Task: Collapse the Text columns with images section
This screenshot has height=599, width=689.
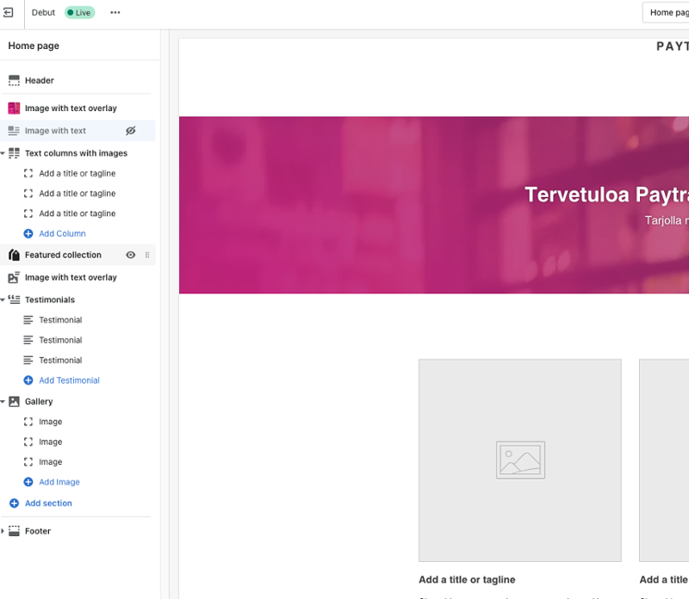Action: (x=3, y=153)
